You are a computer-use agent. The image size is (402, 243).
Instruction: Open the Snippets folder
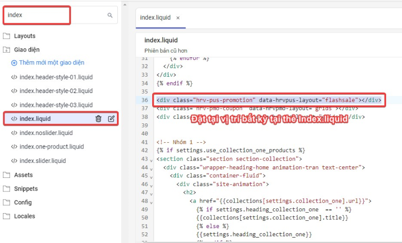pos(26,189)
